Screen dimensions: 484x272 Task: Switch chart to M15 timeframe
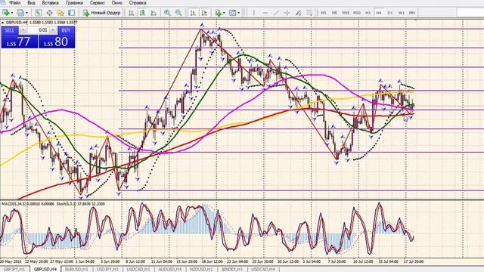pyautogui.click(x=346, y=13)
